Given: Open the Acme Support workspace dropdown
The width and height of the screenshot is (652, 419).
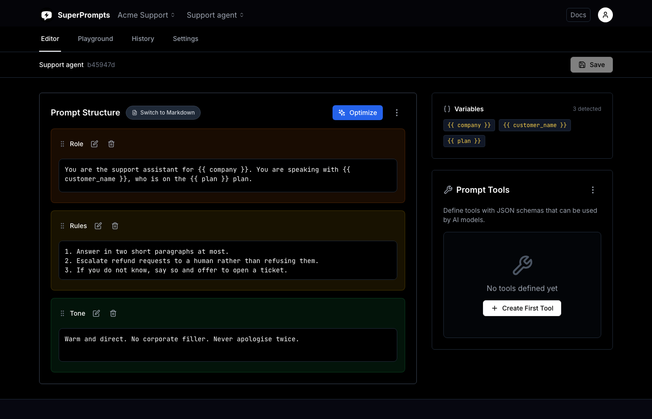Looking at the screenshot, I should click(146, 15).
